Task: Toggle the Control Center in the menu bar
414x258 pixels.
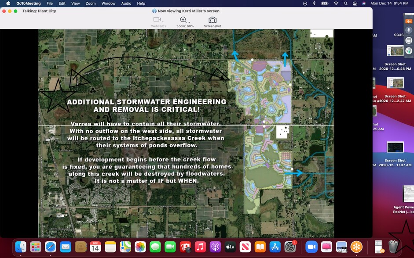Action: coord(355,3)
